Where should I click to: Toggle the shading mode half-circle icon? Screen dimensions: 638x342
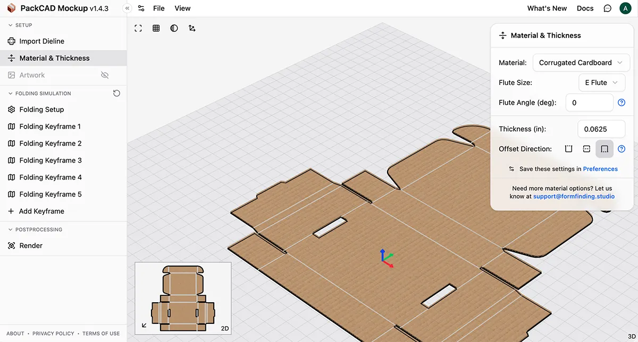pos(174,28)
